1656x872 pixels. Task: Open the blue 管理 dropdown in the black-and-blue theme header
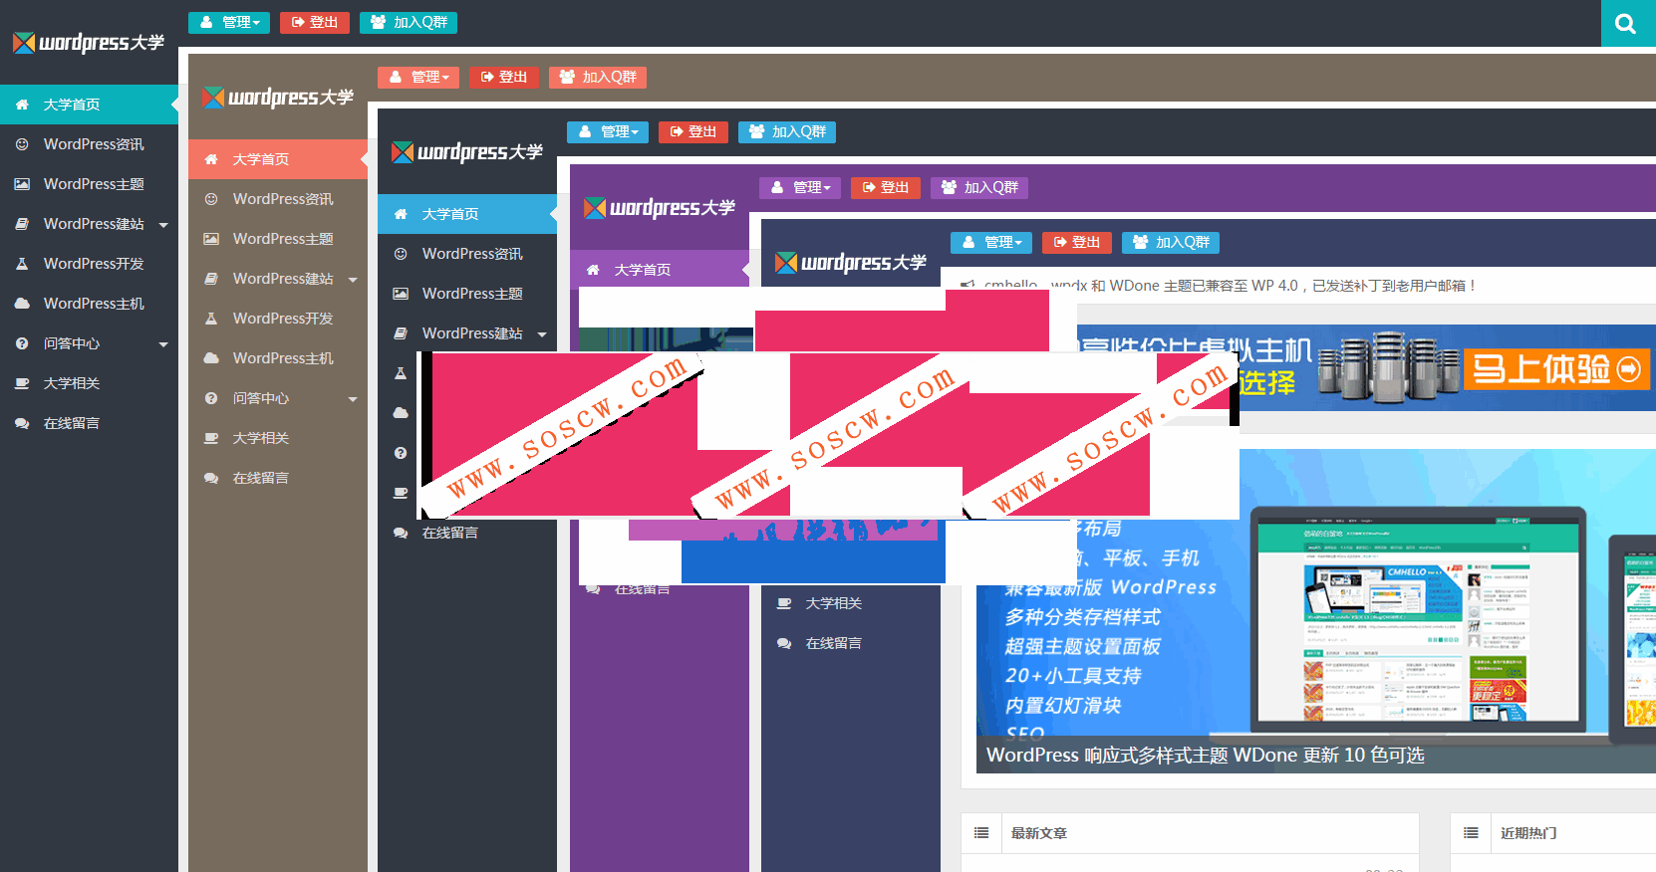click(x=608, y=131)
